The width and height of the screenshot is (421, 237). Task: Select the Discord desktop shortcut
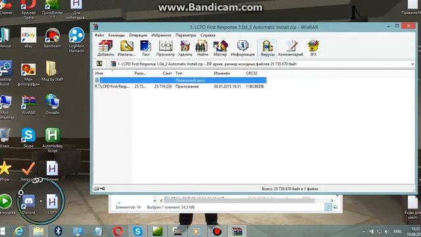[28, 205]
